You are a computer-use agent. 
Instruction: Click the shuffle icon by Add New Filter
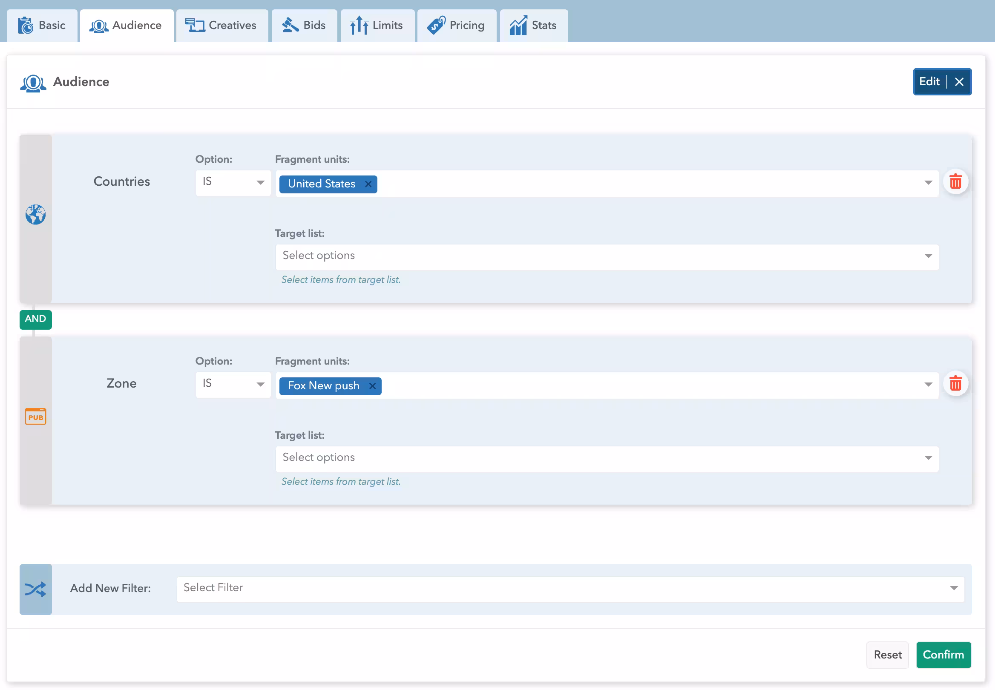pos(35,589)
